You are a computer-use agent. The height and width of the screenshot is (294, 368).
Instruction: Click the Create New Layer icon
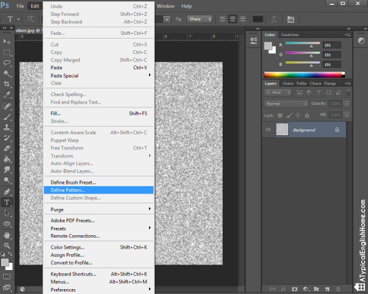(327, 289)
